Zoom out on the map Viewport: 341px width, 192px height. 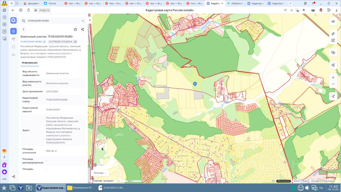click(333, 84)
